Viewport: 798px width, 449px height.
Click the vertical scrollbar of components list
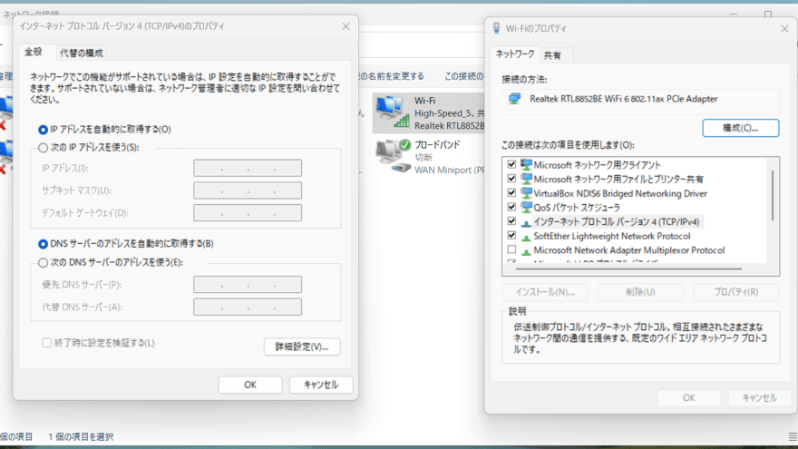[773, 196]
